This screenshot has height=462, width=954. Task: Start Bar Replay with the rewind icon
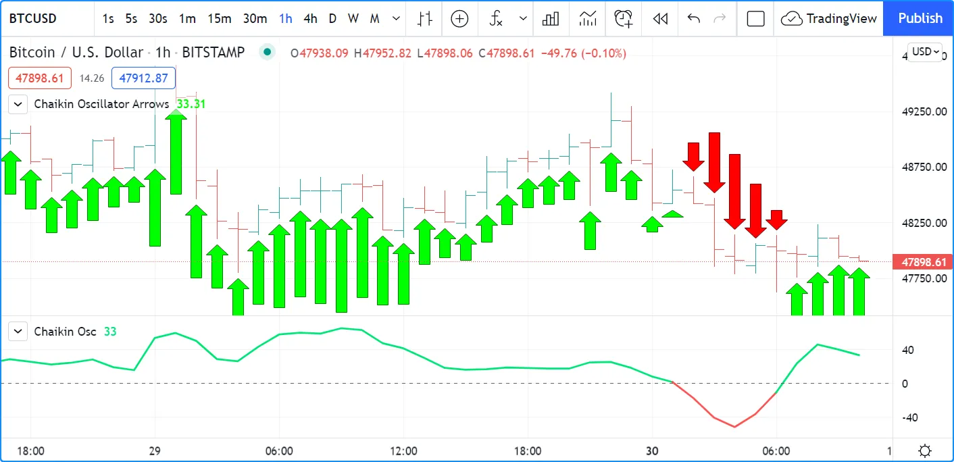(660, 19)
